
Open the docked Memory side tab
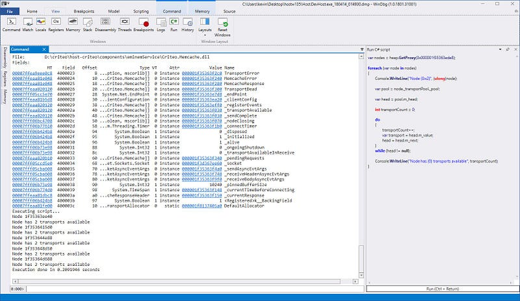[x=5, y=96]
